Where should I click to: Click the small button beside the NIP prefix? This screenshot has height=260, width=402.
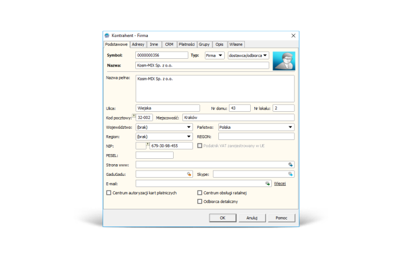tap(147, 144)
